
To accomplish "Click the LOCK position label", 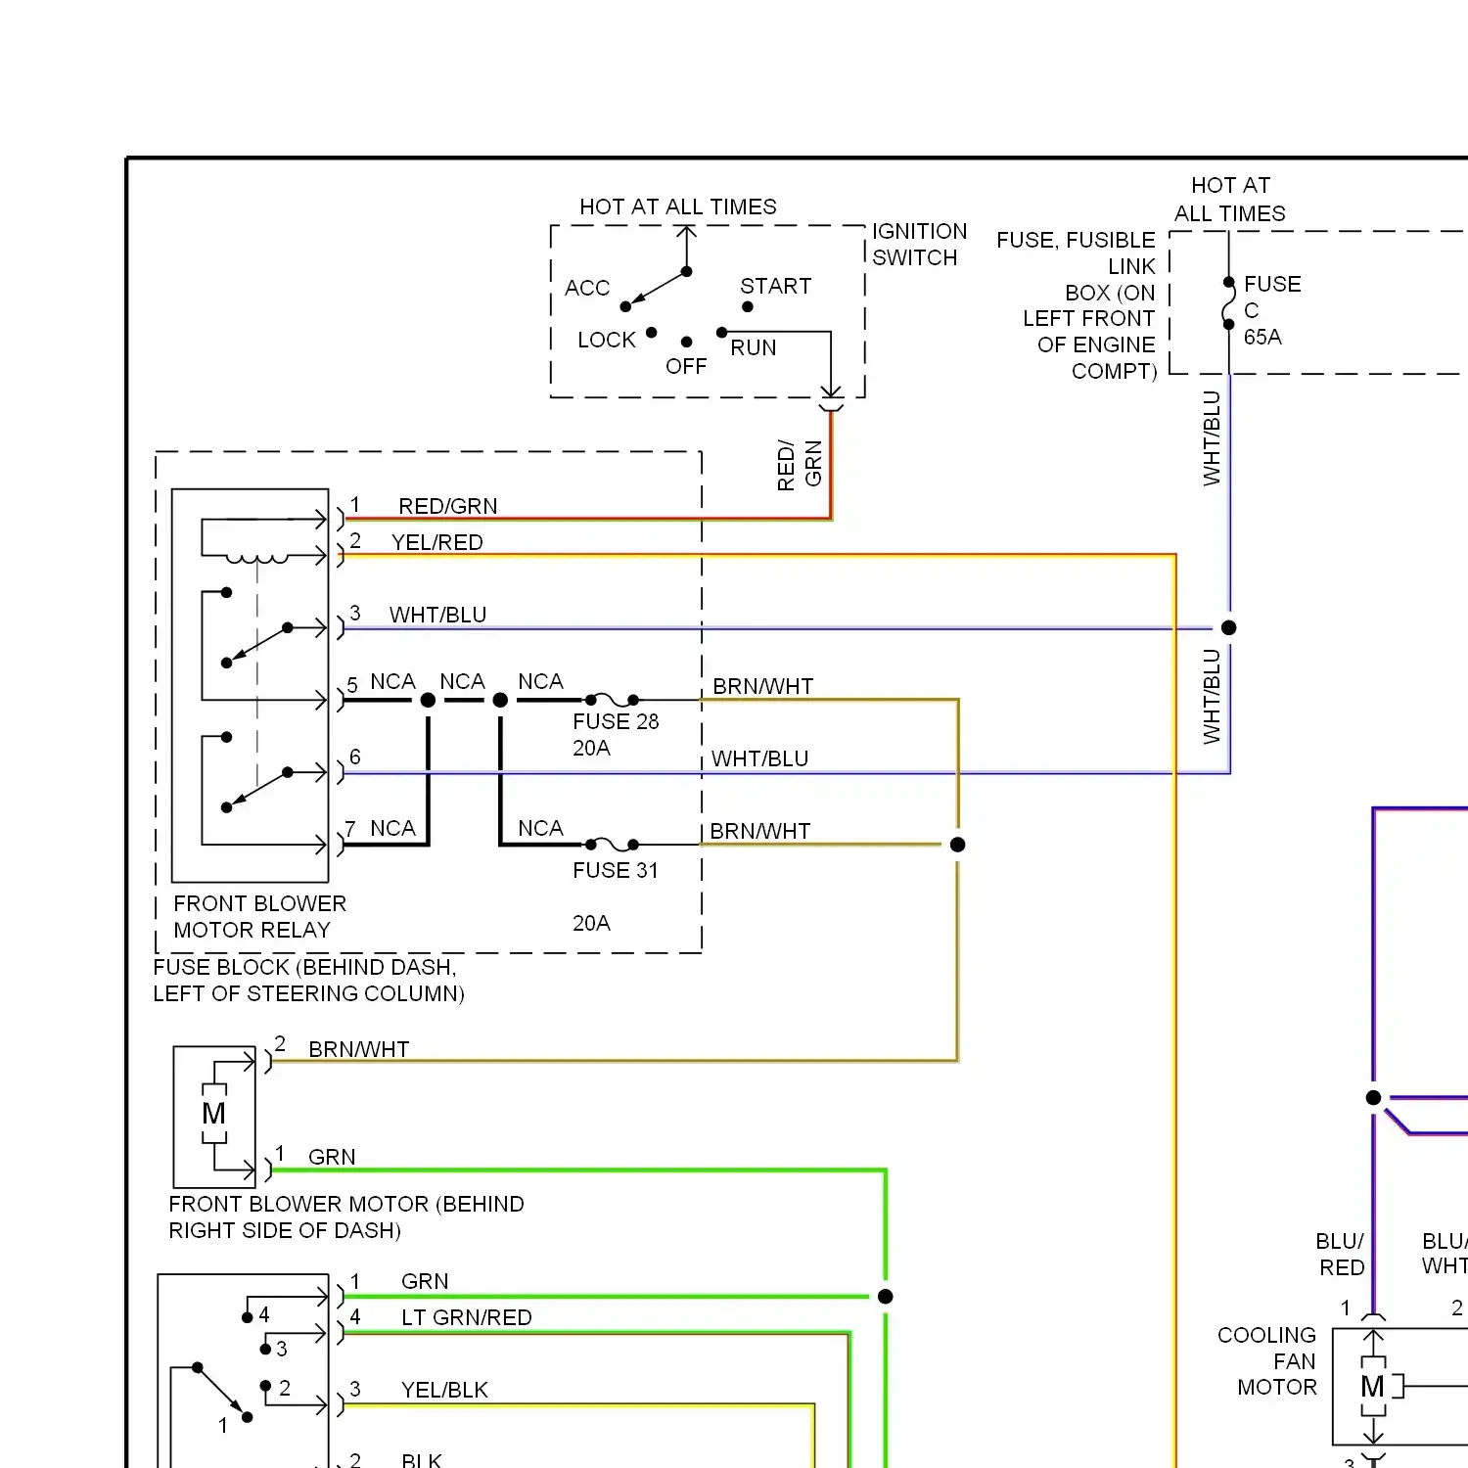I will pos(607,340).
